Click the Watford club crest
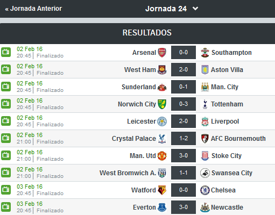 (162, 190)
